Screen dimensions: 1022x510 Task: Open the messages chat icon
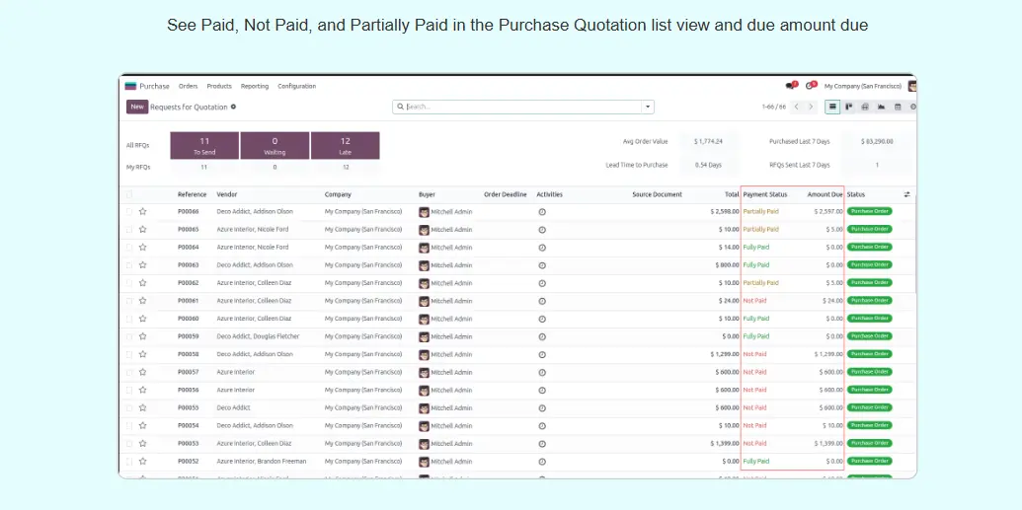(x=790, y=86)
